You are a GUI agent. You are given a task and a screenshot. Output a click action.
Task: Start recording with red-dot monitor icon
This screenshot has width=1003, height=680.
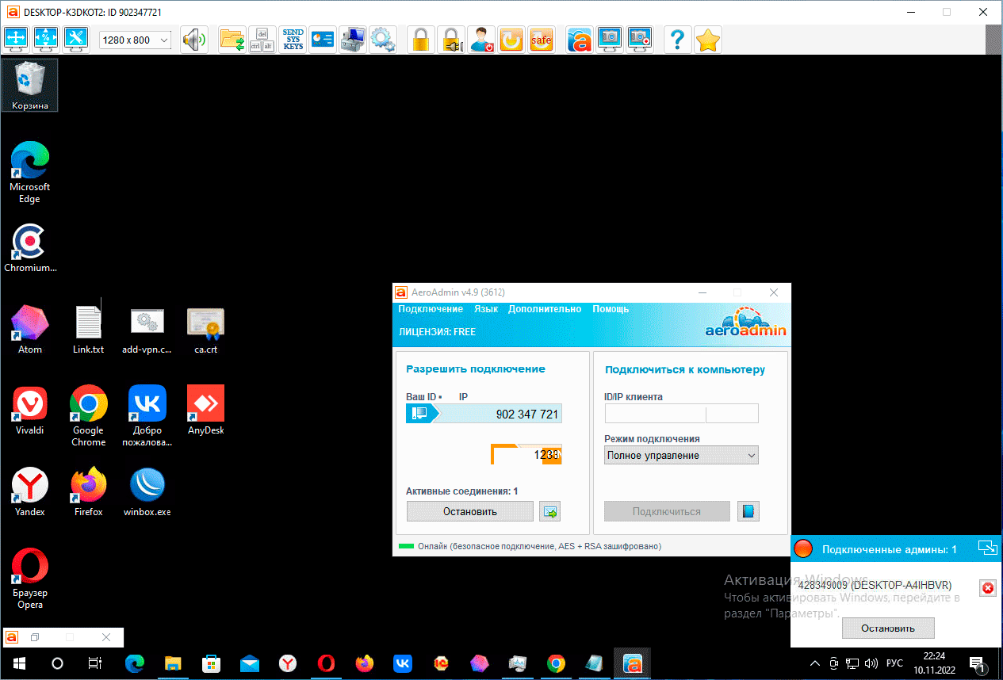pyautogui.click(x=640, y=40)
